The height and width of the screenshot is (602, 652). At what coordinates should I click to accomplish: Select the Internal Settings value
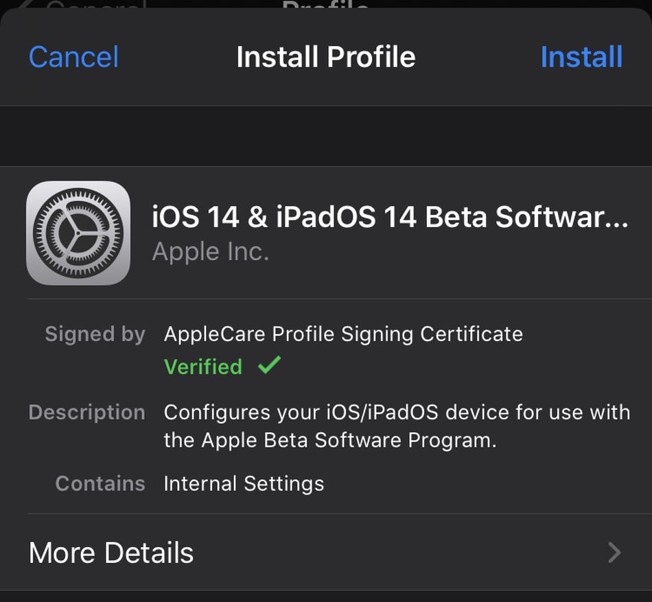244,483
